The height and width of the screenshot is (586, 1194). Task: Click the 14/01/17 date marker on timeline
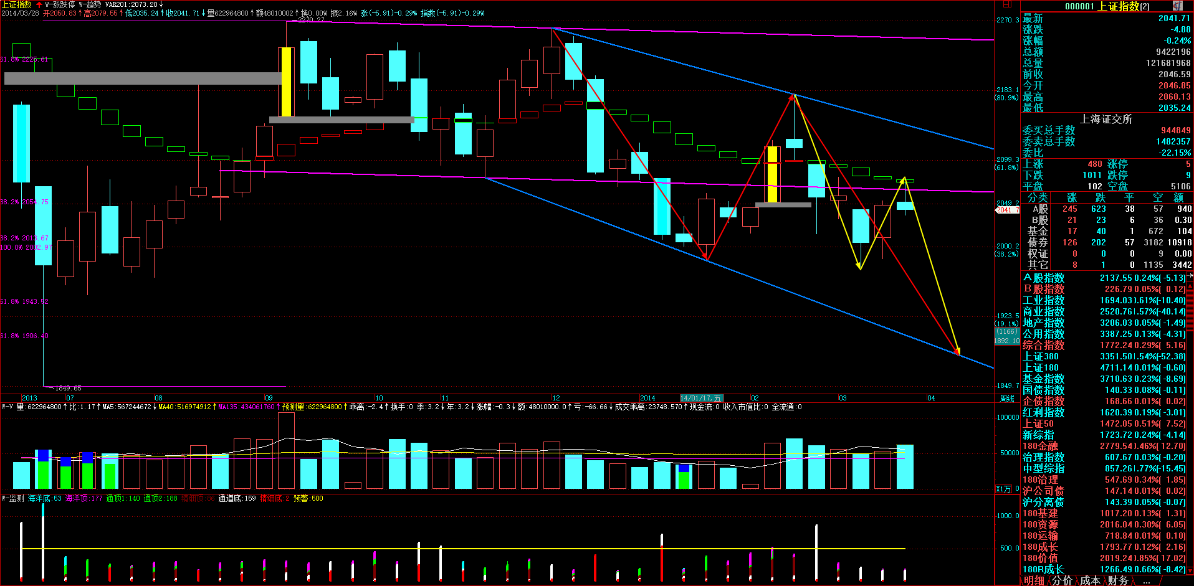click(x=701, y=398)
